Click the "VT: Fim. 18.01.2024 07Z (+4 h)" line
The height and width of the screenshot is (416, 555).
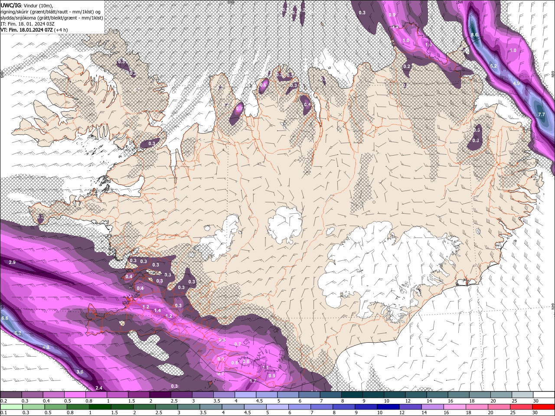[34, 30]
